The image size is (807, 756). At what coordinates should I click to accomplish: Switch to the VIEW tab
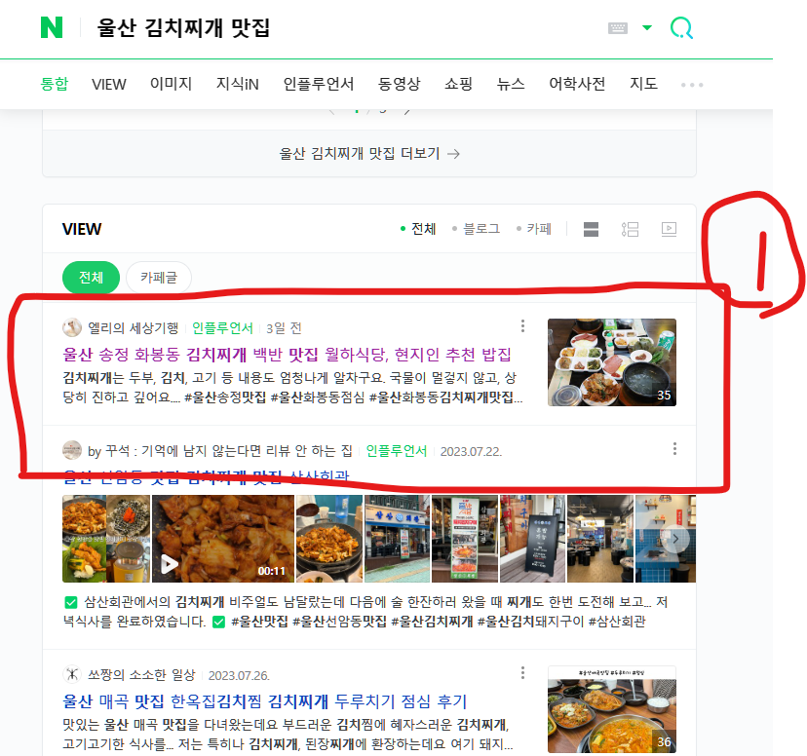[108, 84]
